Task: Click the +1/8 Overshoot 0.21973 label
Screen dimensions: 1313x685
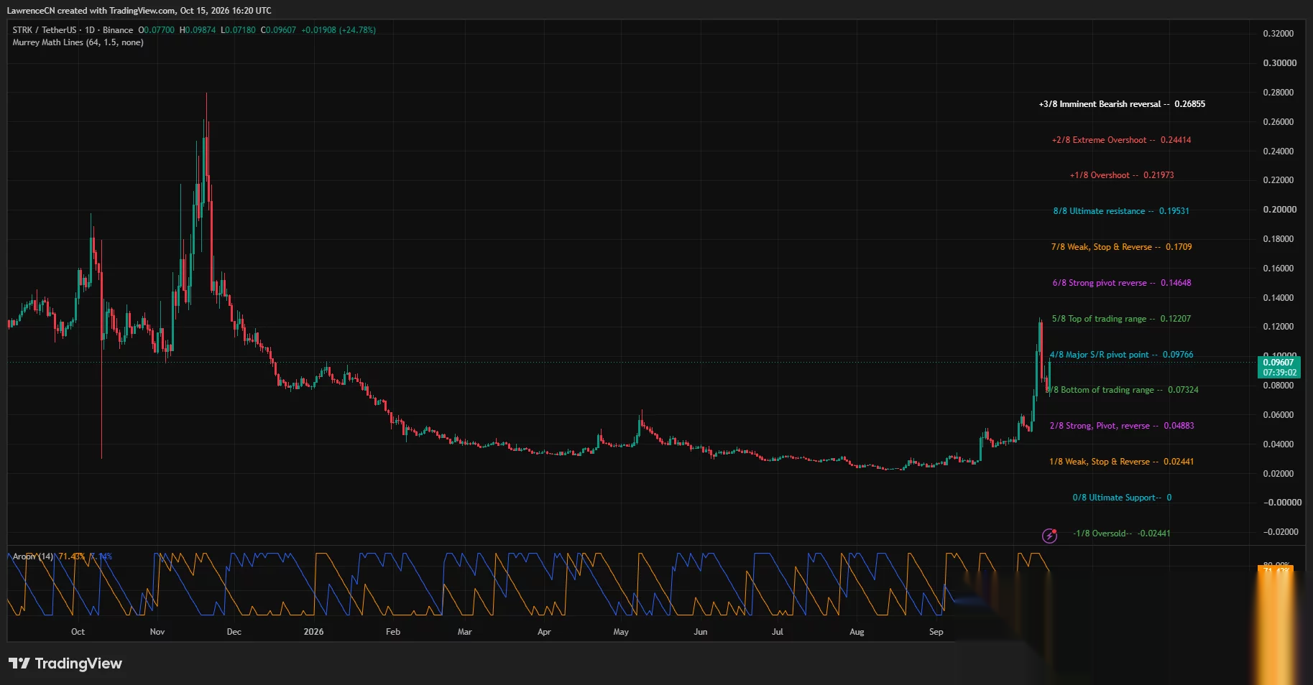Action: coord(1122,175)
